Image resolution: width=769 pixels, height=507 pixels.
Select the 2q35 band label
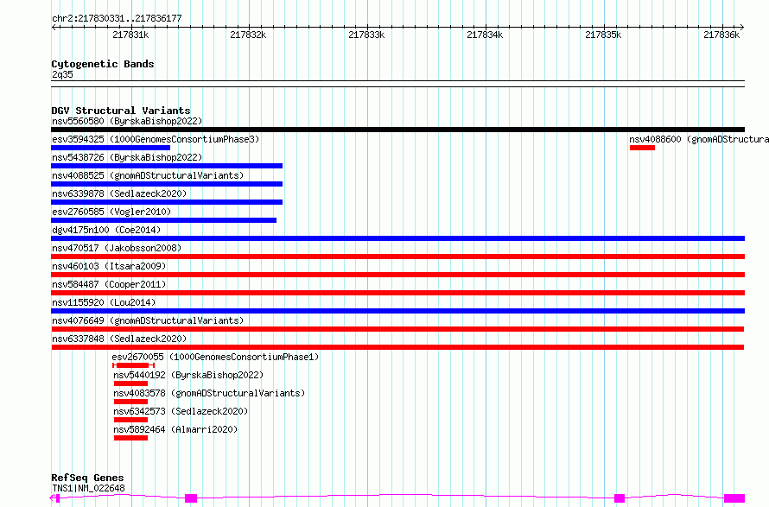[62, 74]
